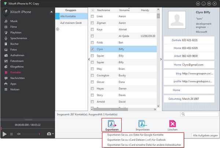Click the snapshot camera icon
The height and width of the screenshot is (148, 220).
pyautogui.click(x=49, y=134)
